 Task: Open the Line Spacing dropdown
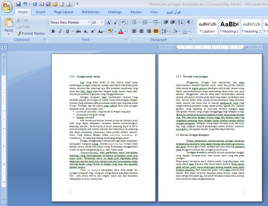click(x=164, y=31)
